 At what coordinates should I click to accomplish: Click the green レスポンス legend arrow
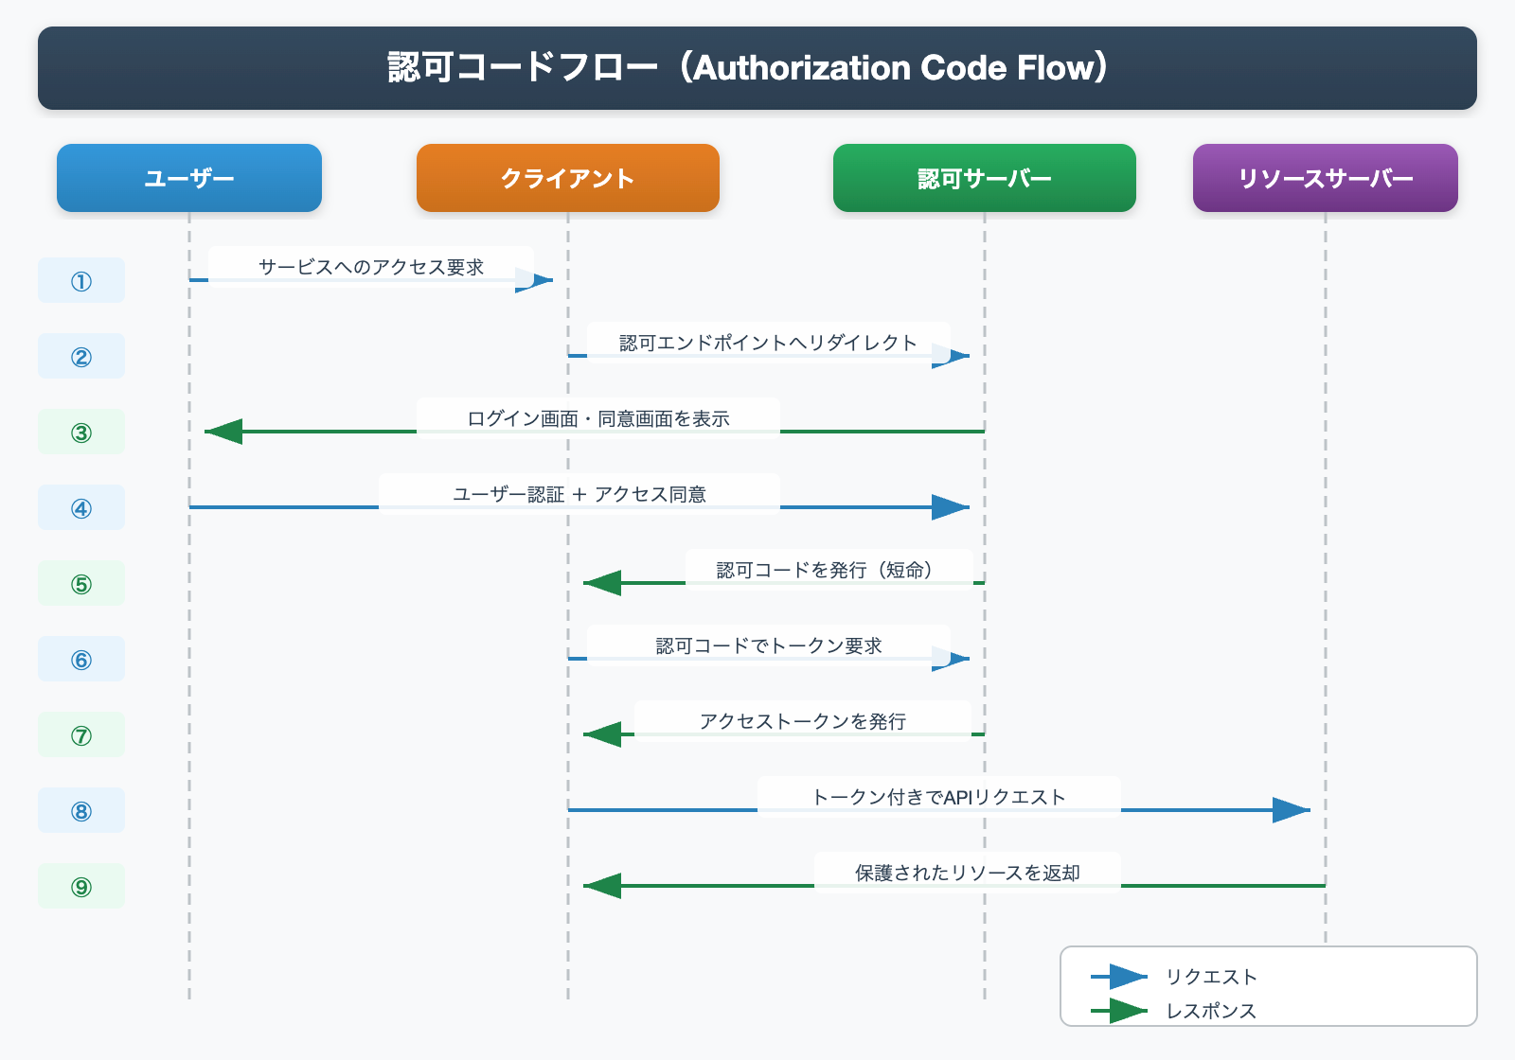click(x=1122, y=1011)
